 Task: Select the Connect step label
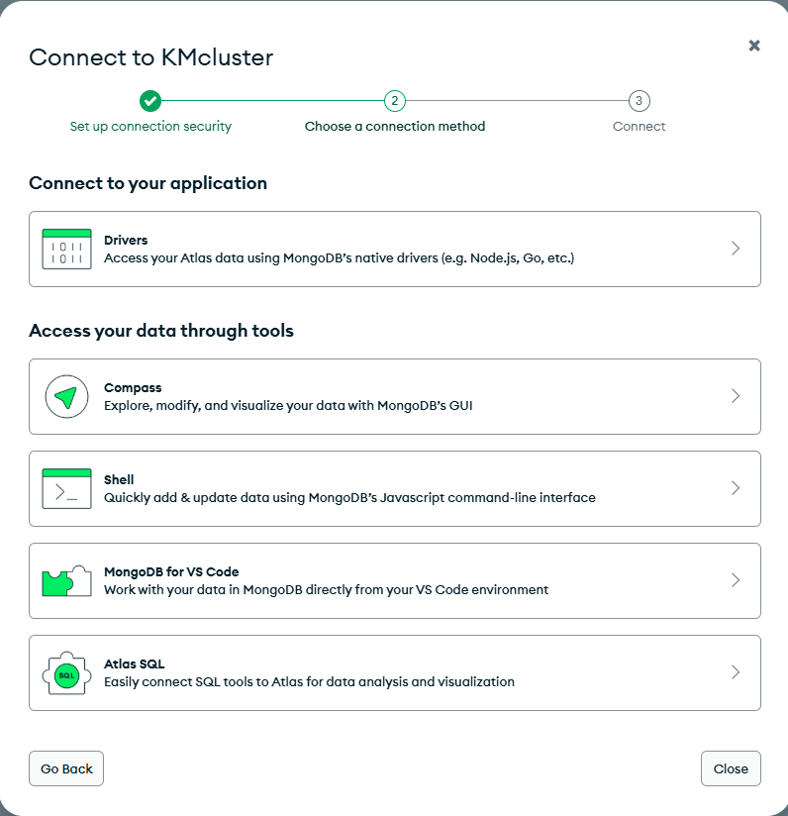click(639, 127)
